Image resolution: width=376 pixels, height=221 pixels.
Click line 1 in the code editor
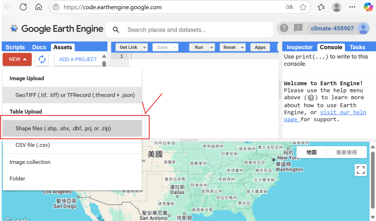[x=204, y=56]
